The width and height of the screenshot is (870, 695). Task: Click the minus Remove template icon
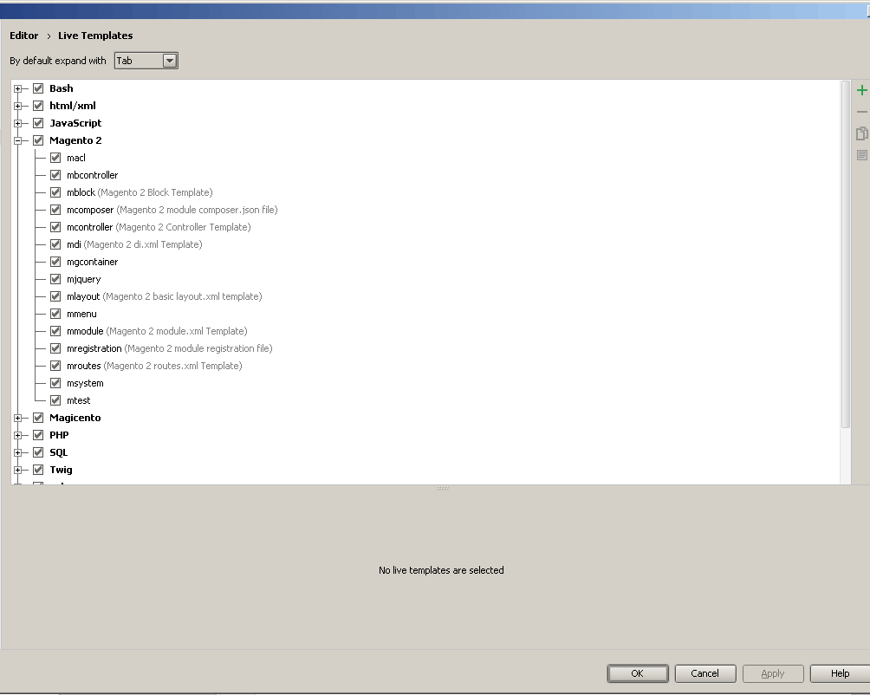[861, 113]
